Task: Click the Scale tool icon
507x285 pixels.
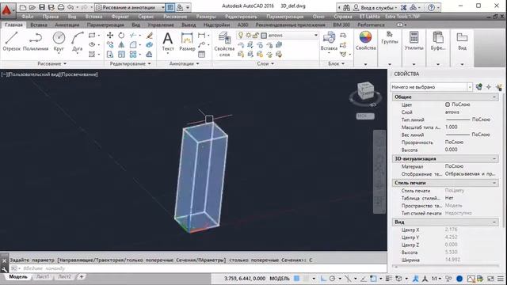Action: pyautogui.click(x=121, y=55)
